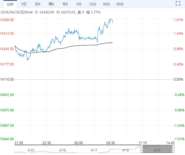The width and height of the screenshot is (185, 155).
Task: Switch to the 5日 tab
Action: coord(24,4)
